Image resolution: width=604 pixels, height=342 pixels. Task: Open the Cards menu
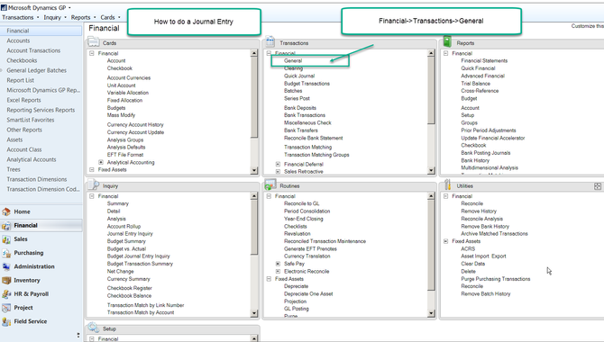(x=110, y=17)
